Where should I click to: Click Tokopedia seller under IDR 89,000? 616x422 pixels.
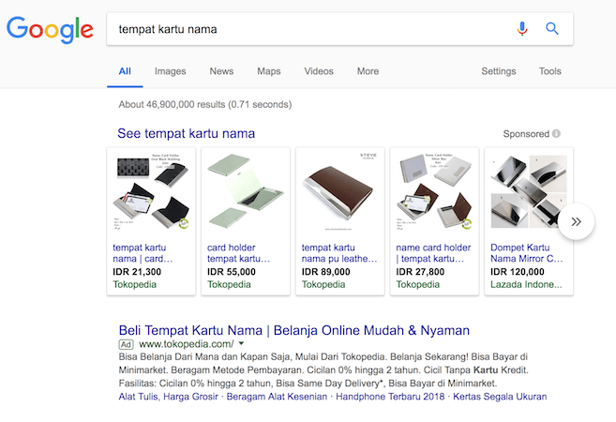[323, 284]
